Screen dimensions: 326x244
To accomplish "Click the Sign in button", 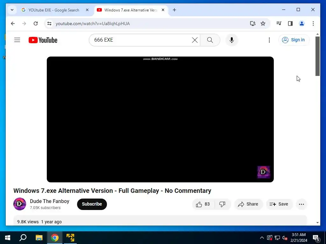I will click(294, 40).
